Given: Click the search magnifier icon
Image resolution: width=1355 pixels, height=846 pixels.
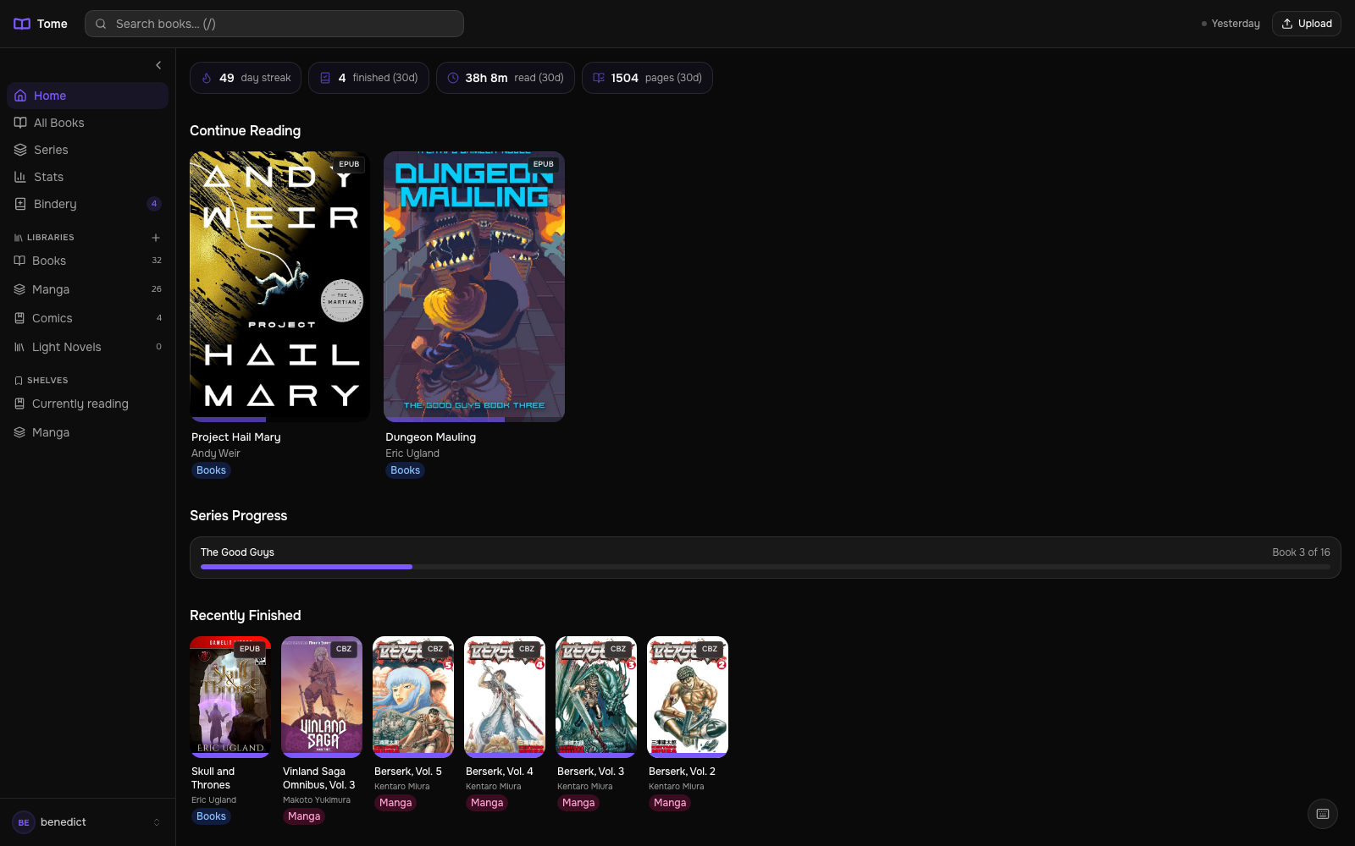Looking at the screenshot, I should (101, 24).
